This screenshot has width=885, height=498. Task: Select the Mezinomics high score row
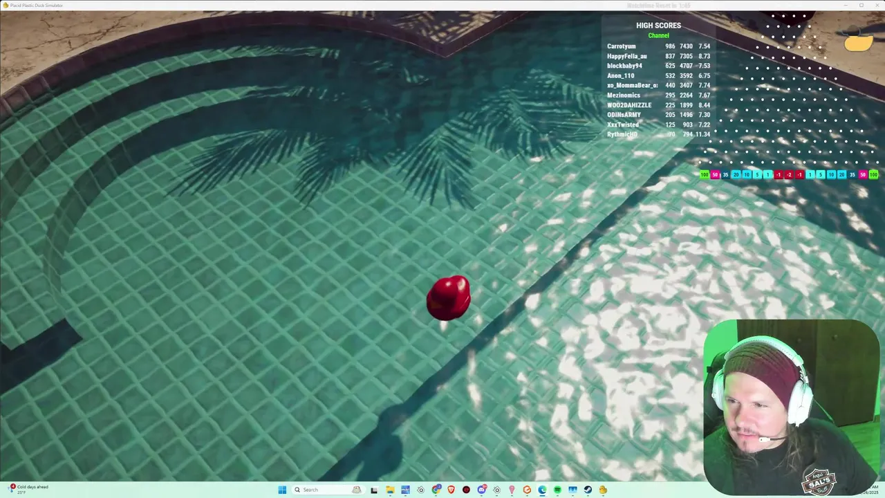pyautogui.click(x=658, y=95)
